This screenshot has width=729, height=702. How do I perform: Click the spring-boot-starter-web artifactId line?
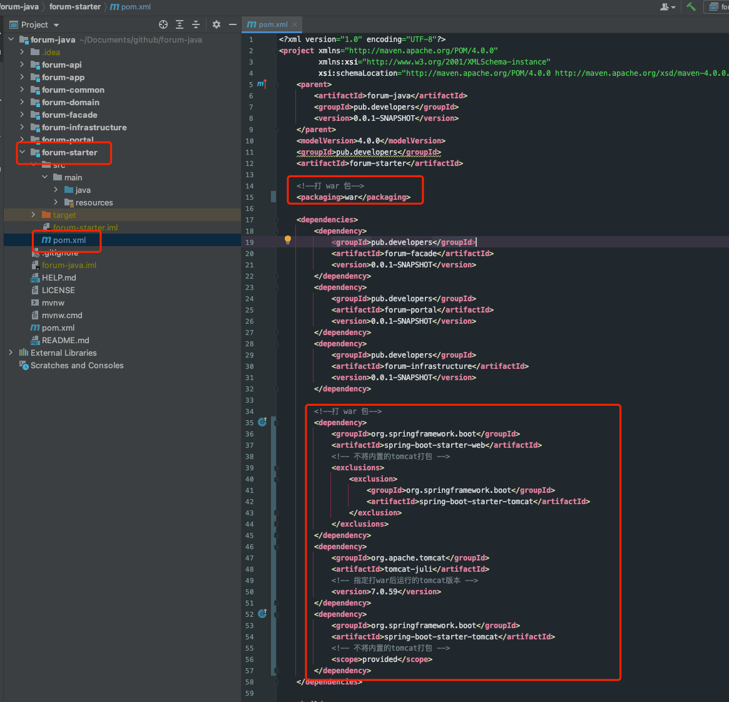437,445
